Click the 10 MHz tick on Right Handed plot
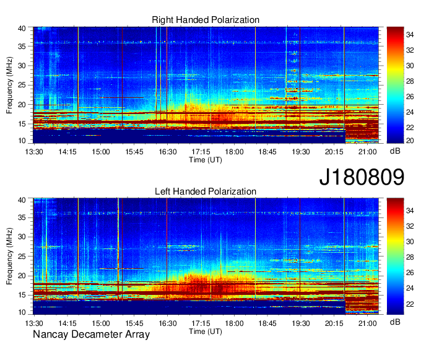Image resolution: width=421 pixels, height=342 pixels. [22, 141]
